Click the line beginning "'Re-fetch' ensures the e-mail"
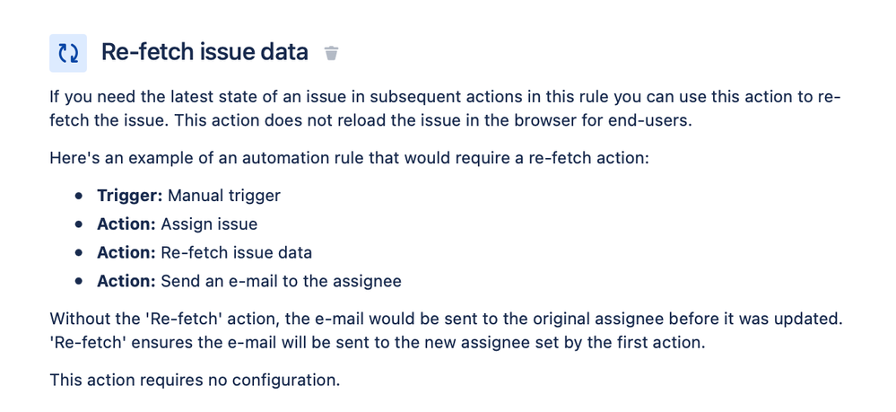This screenshot has width=896, height=412. [378, 343]
